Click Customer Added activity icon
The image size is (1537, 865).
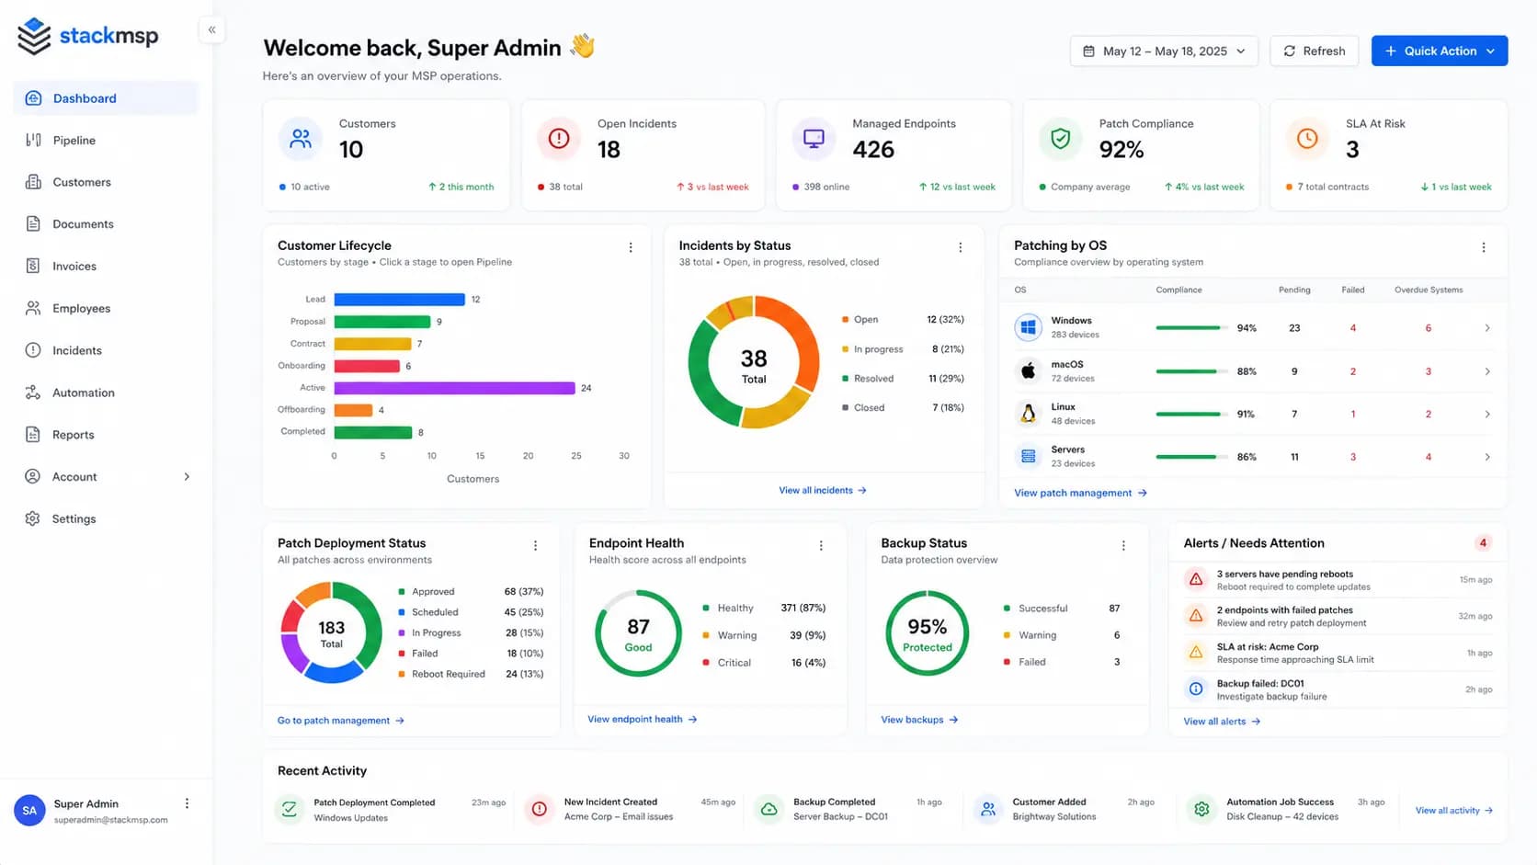point(988,809)
